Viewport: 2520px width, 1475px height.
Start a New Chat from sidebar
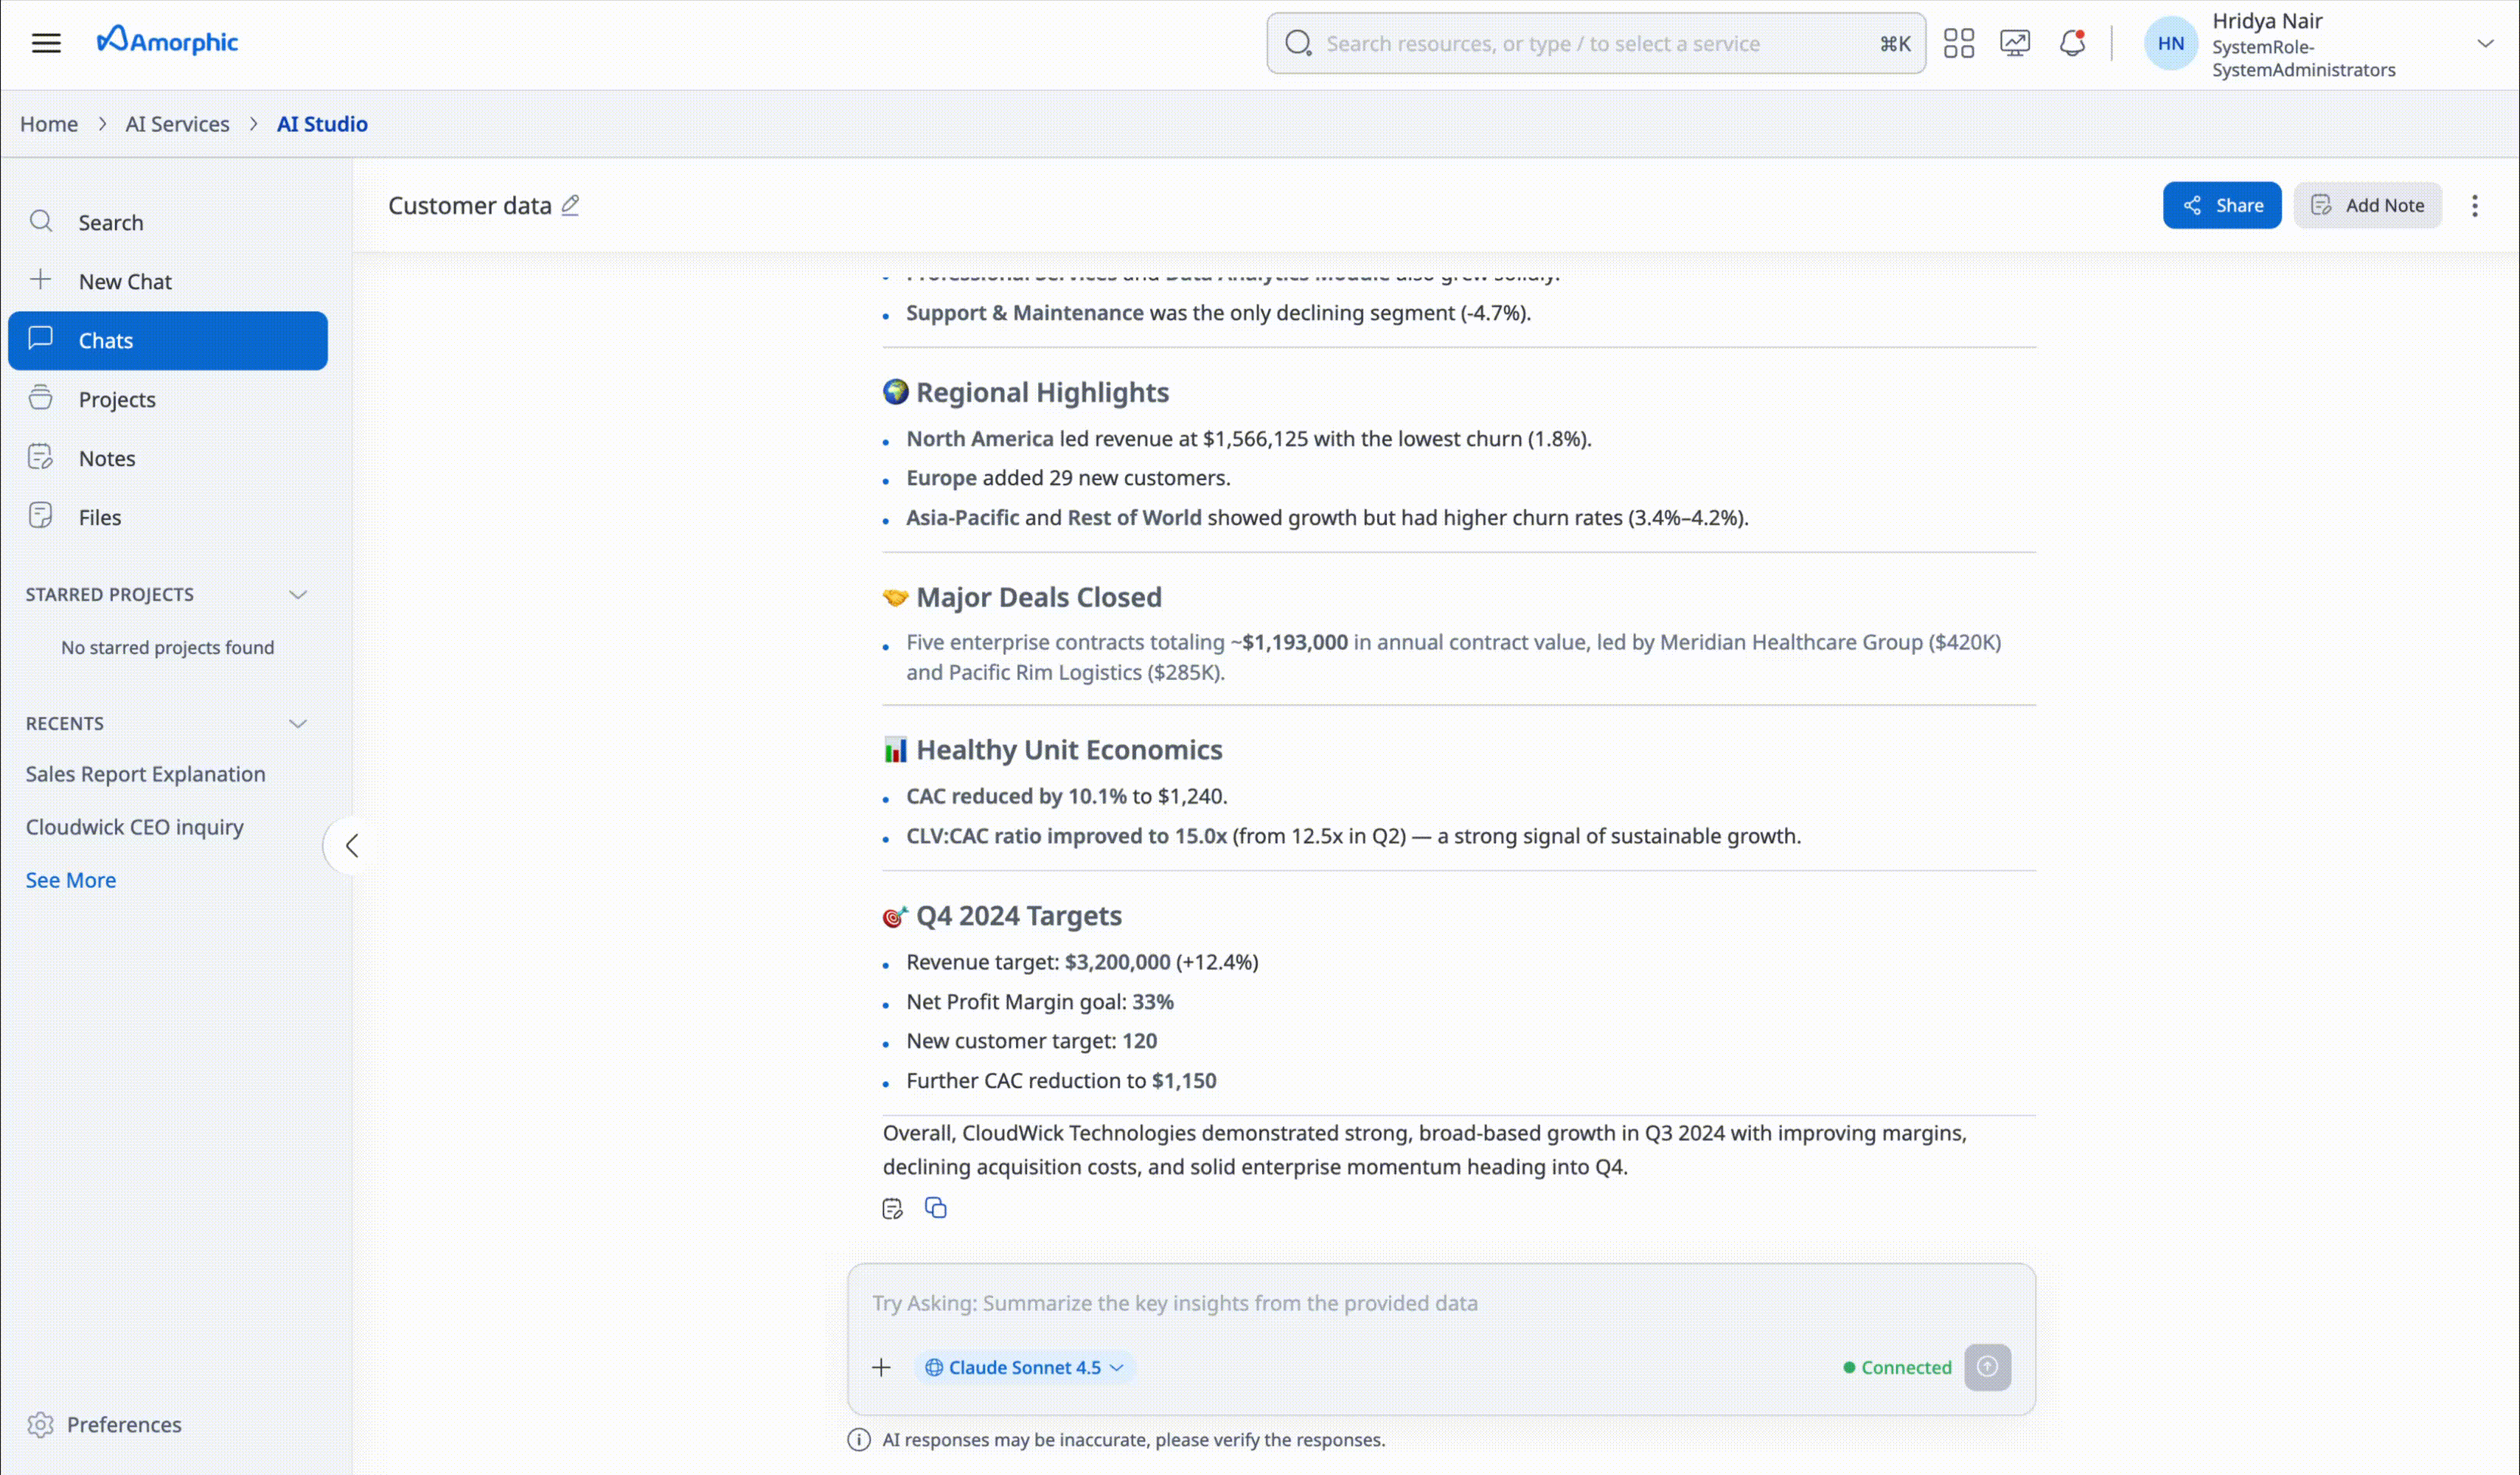pyautogui.click(x=168, y=281)
